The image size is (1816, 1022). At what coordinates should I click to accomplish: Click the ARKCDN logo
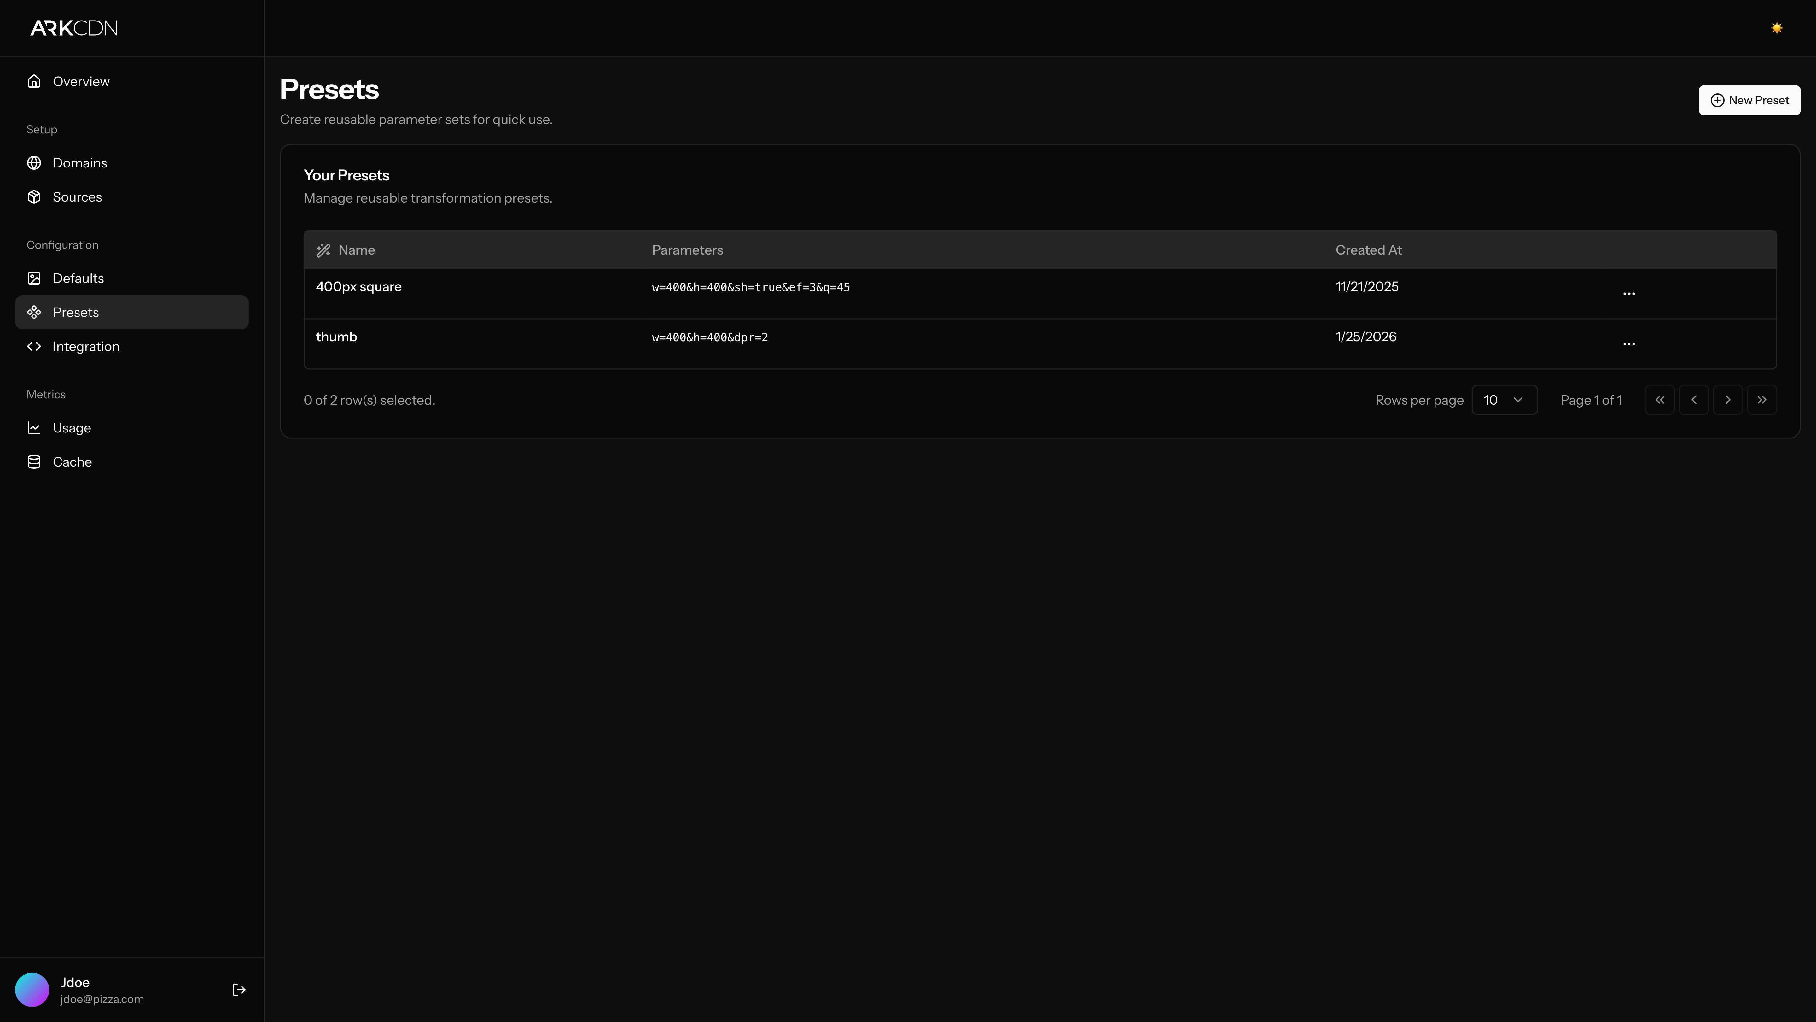(x=74, y=28)
